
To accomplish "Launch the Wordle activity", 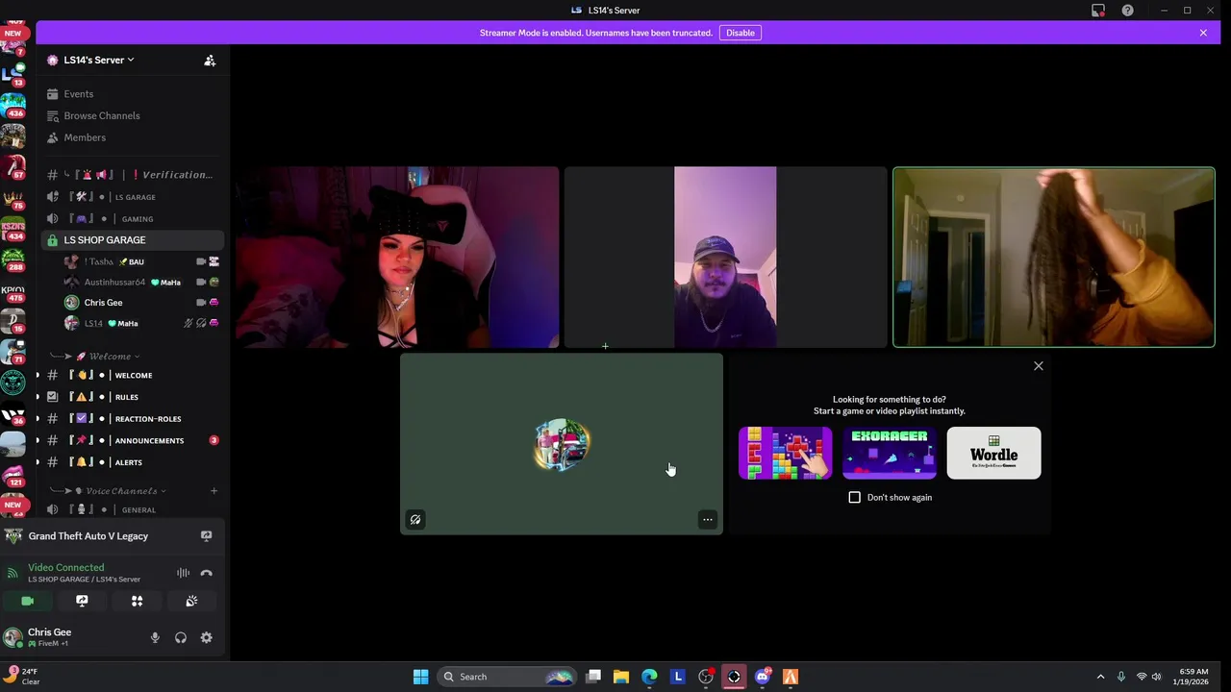I will tap(993, 453).
